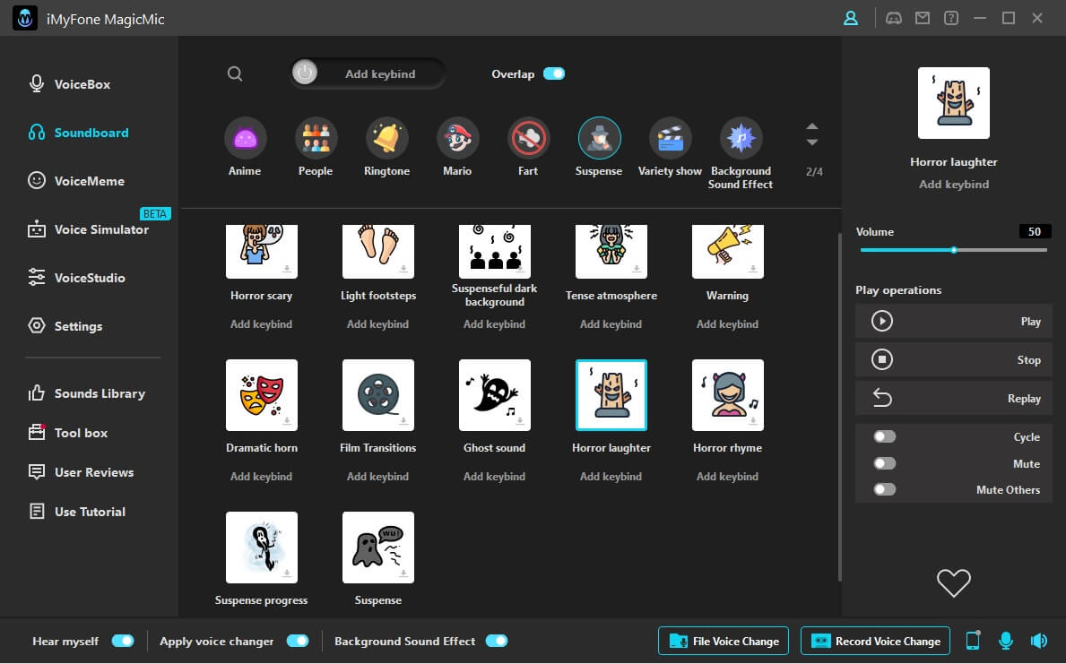Click the mobile phone icon in bottom bar
1066x664 pixels.
click(973, 640)
